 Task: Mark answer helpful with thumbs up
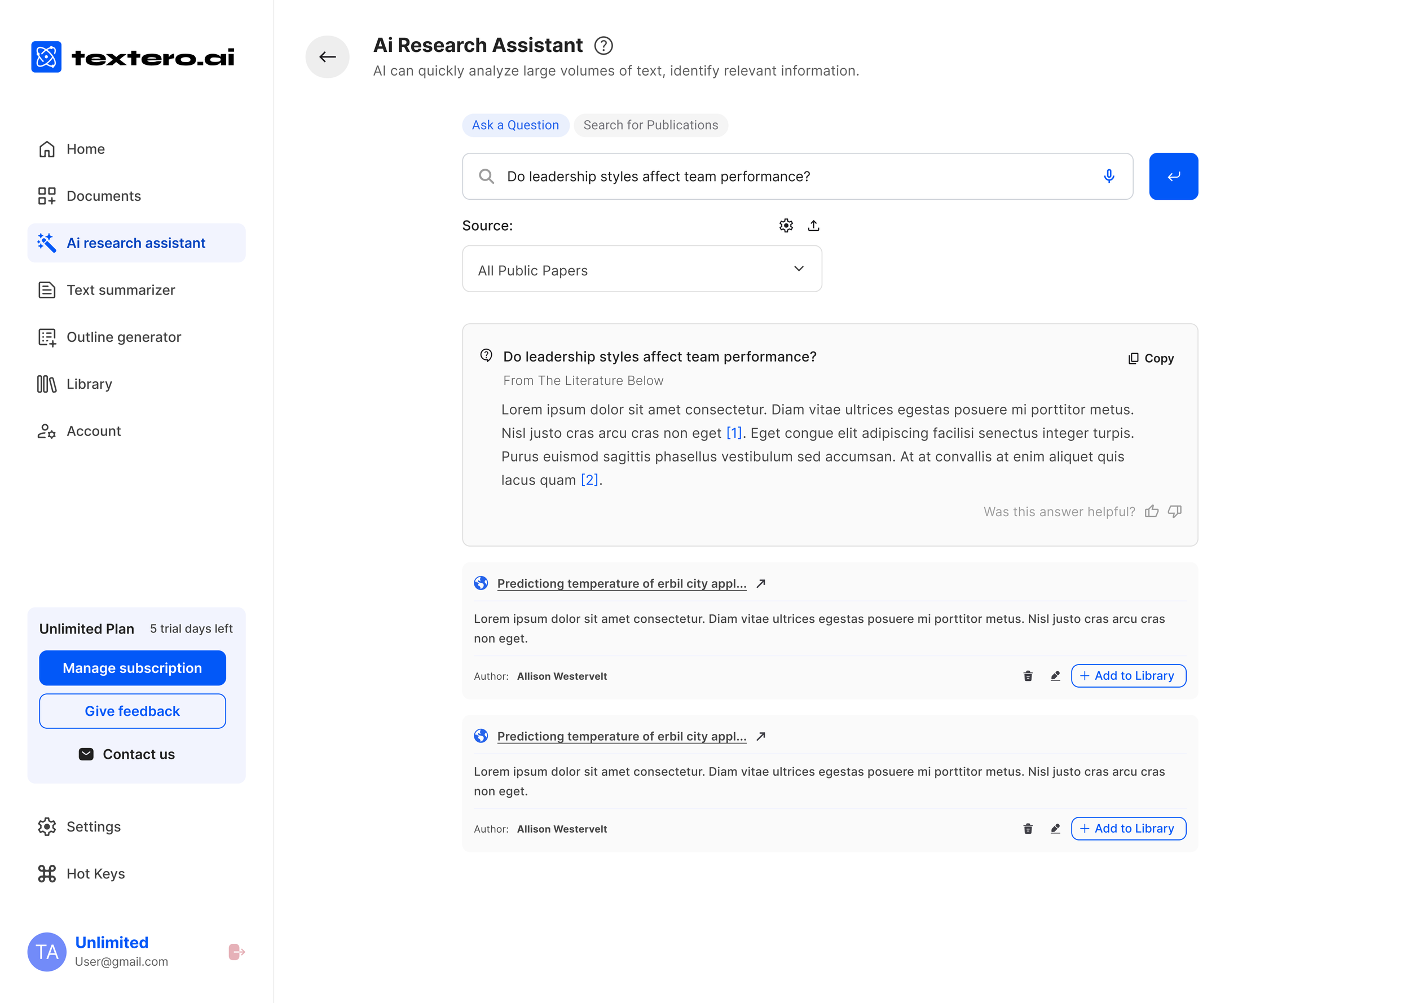[1151, 512]
